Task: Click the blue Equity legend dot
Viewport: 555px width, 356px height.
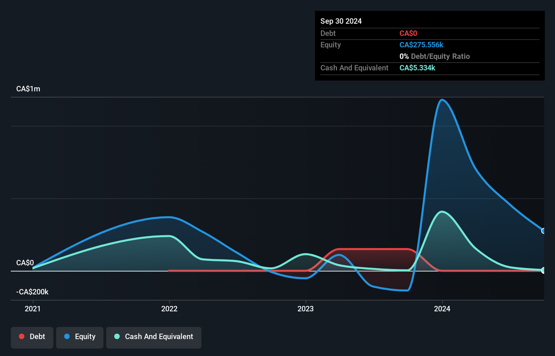Action: (x=67, y=336)
